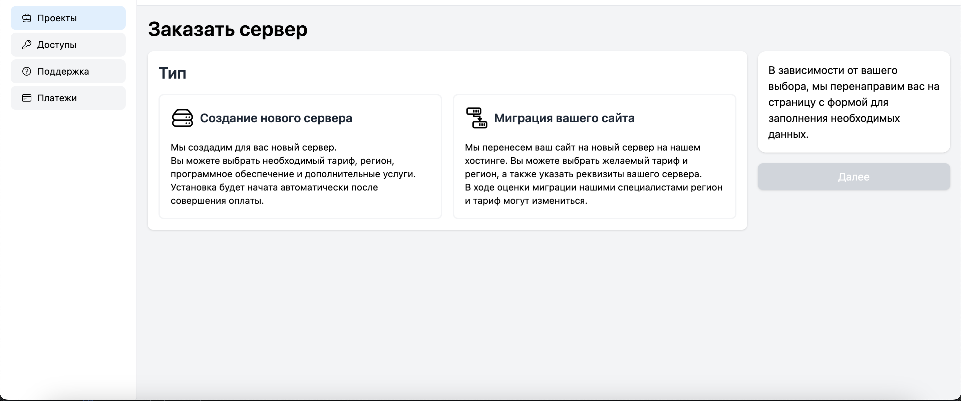This screenshot has width=961, height=401.
Task: Click info text 'В зависимости от вашего выбора'
Action: pyautogui.click(x=833, y=78)
